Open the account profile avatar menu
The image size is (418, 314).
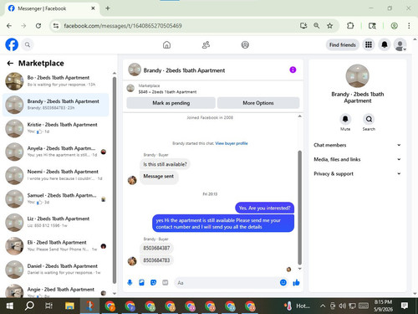click(x=400, y=44)
